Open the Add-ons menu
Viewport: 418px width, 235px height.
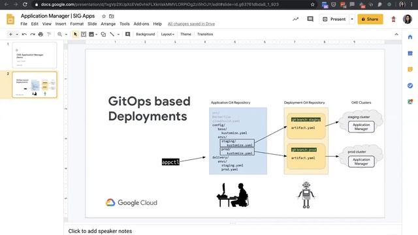(141, 23)
